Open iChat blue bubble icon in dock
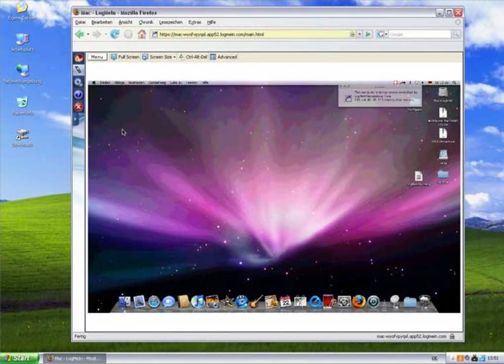The image size is (504, 364). click(168, 302)
